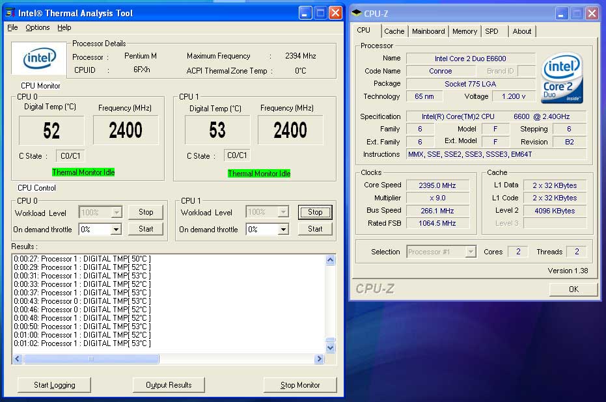Image resolution: width=606 pixels, height=402 pixels.
Task: Click OK in the CPU-Z window
Action: (573, 289)
